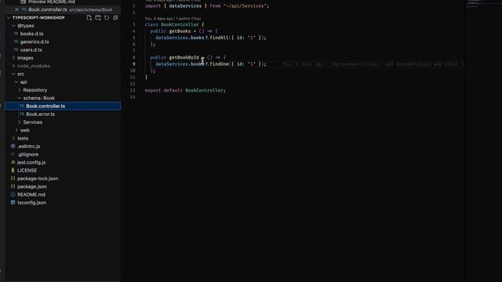Collapse all folders with the collapse icon

coord(115,17)
